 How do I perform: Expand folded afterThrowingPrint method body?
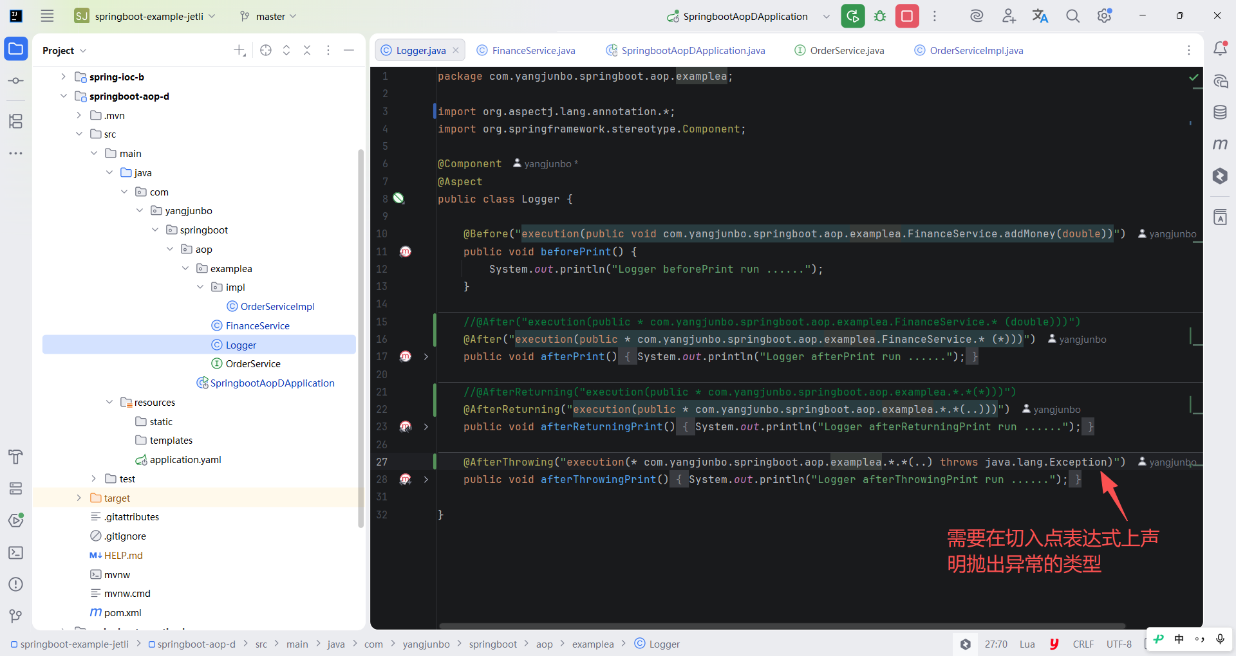point(426,479)
